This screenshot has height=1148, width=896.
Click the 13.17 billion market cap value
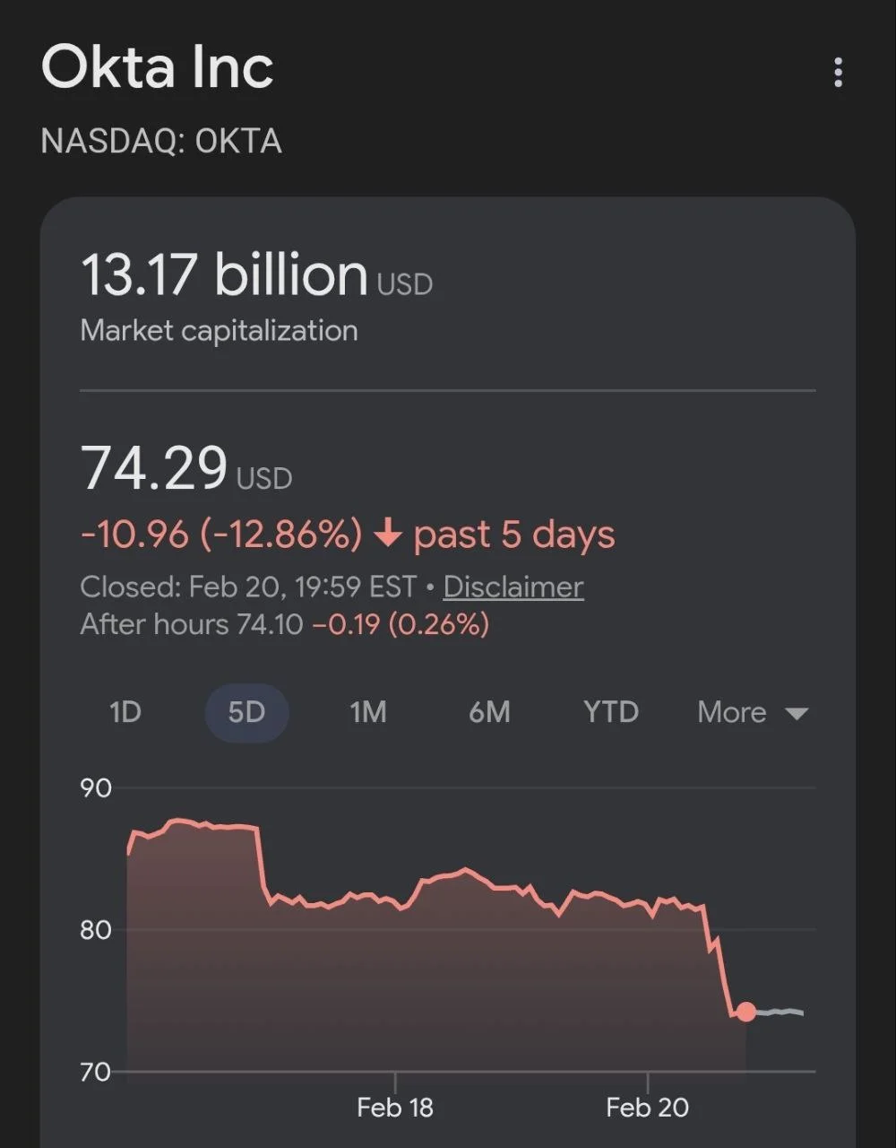click(x=224, y=274)
